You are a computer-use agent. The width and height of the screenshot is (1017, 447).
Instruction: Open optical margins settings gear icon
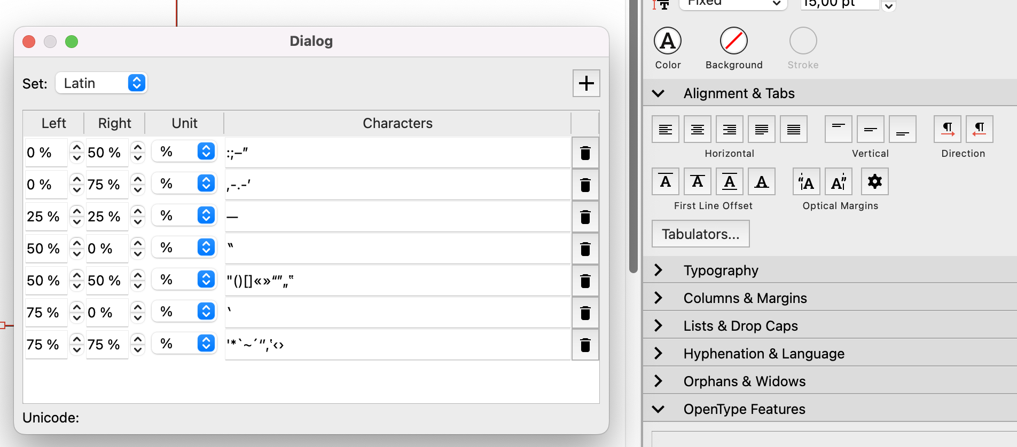pos(874,182)
